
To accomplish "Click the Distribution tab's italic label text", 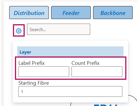I will pos(29,13).
